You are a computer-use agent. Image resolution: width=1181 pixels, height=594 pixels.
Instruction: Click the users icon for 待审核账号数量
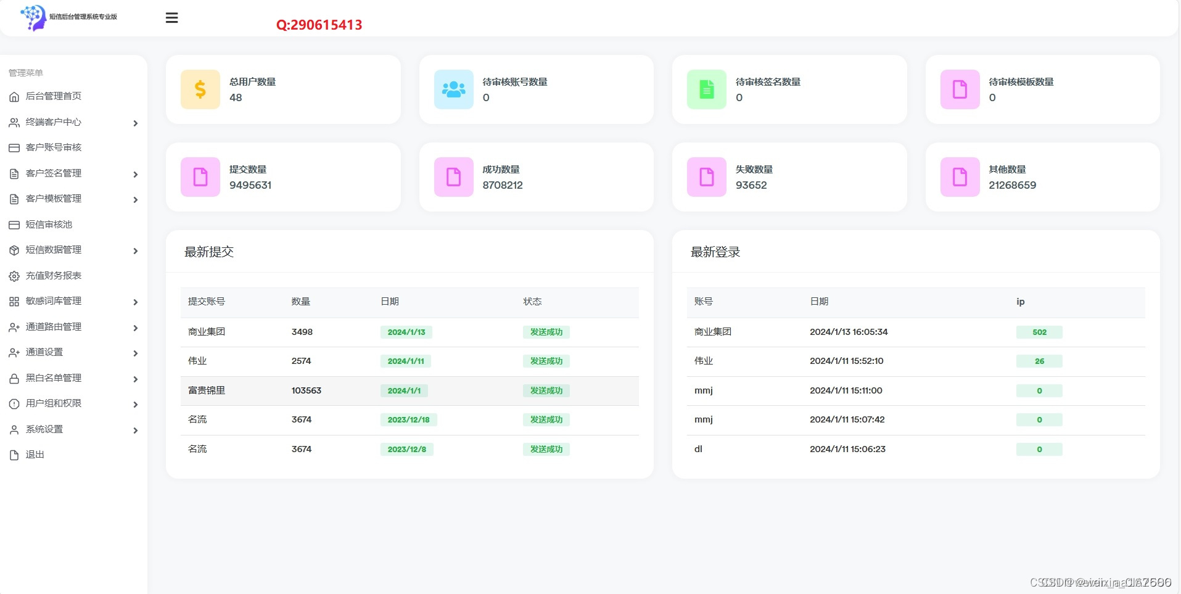pyautogui.click(x=454, y=89)
